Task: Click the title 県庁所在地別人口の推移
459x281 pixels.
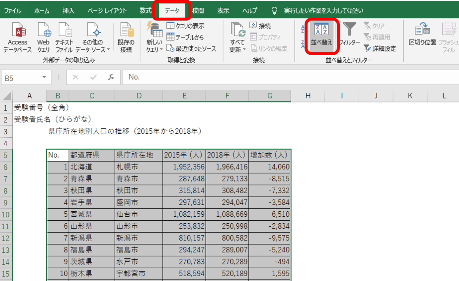Action: pyautogui.click(x=125, y=131)
